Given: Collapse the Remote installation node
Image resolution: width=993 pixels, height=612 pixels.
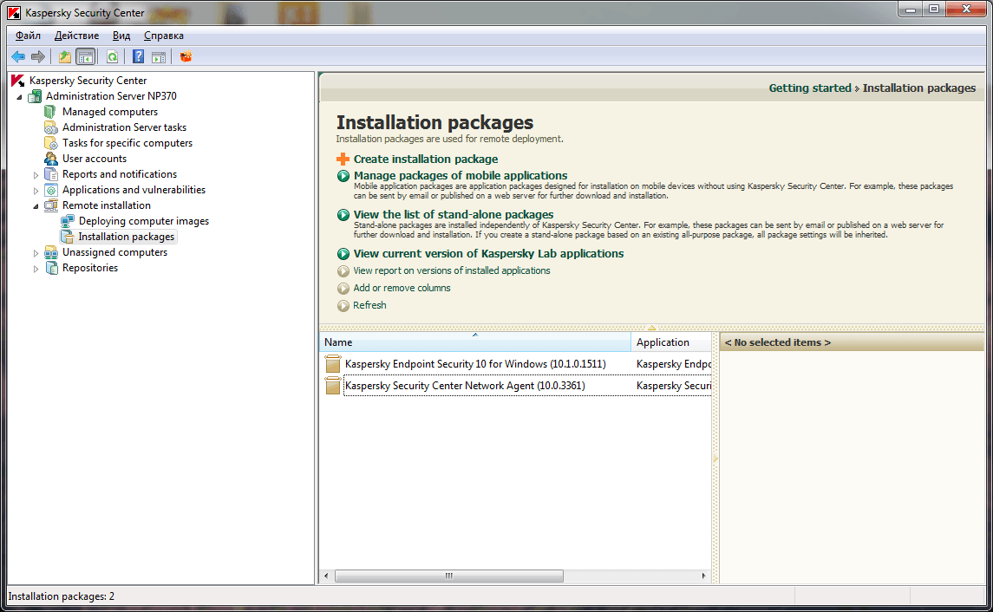Looking at the screenshot, I should pos(36,206).
